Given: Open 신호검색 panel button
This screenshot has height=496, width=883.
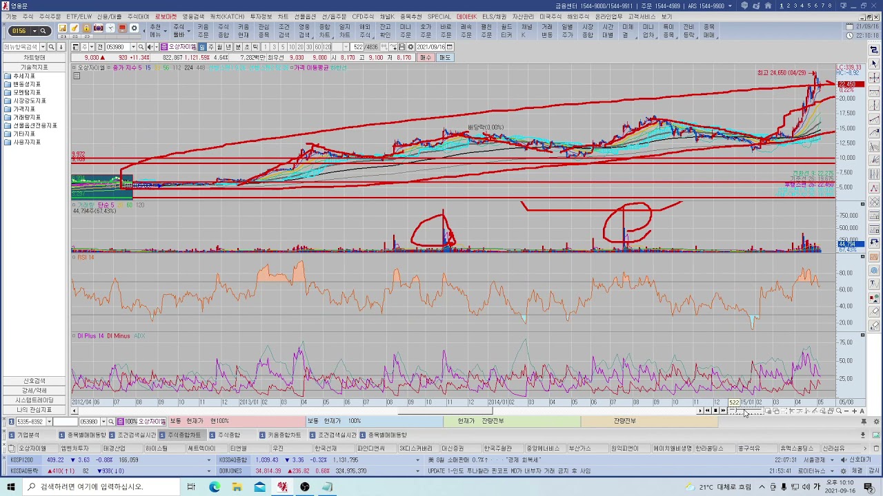Looking at the screenshot, I should tap(34, 381).
